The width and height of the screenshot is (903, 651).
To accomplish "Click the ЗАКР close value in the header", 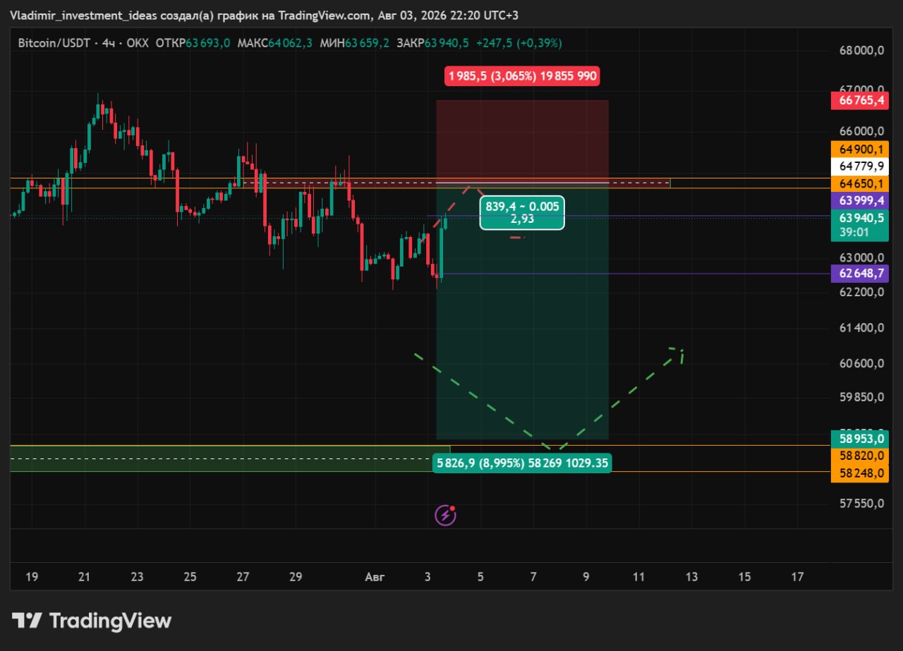I will [433, 43].
